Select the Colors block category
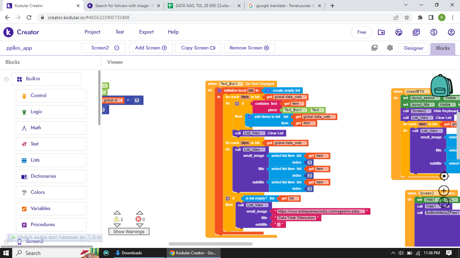Screen dimensions: 460x258 37,192
